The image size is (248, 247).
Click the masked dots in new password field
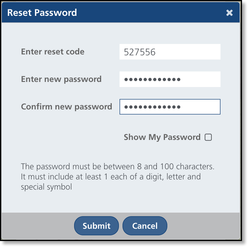tap(152, 80)
